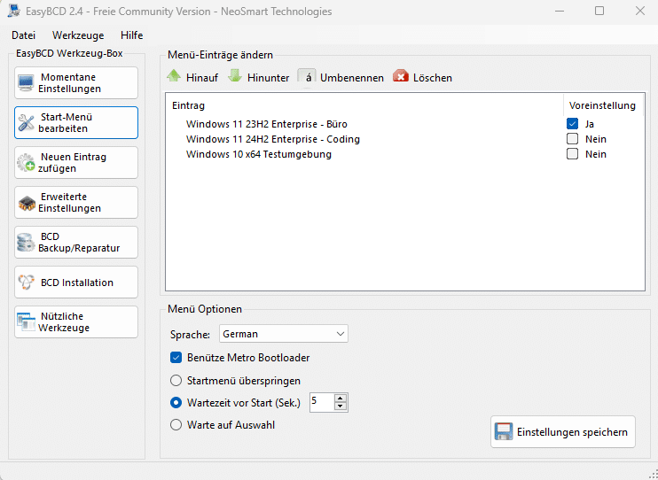
Task: Open the Werkzeuge menu
Action: (x=78, y=35)
